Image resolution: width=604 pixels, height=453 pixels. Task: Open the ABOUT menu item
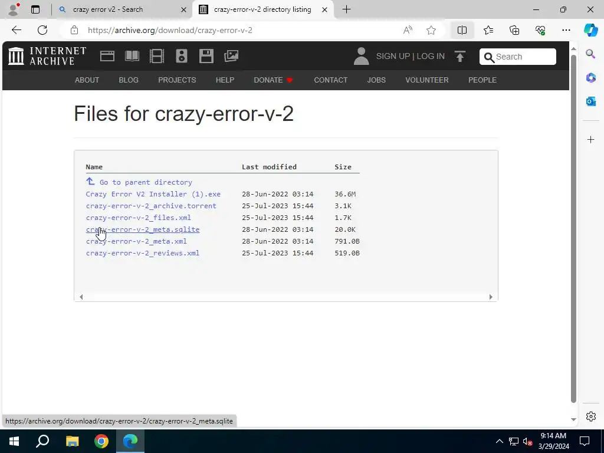pos(87,80)
